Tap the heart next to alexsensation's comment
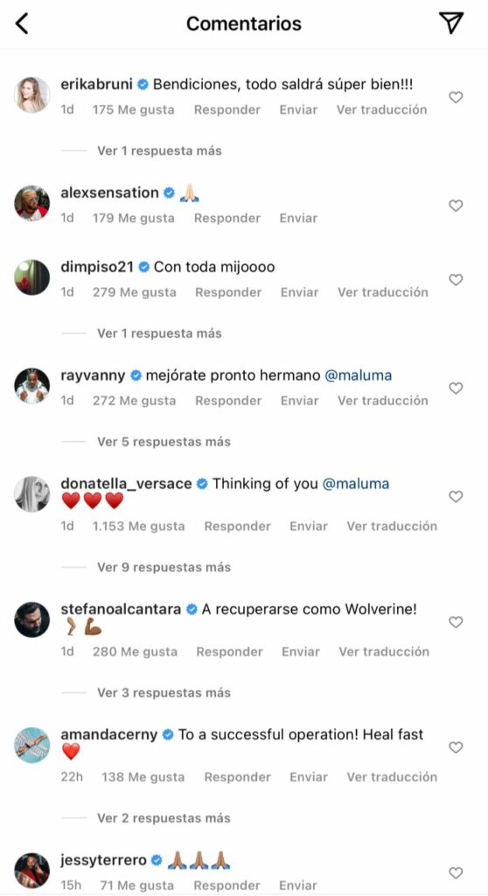This screenshot has width=488, height=896. 456,206
